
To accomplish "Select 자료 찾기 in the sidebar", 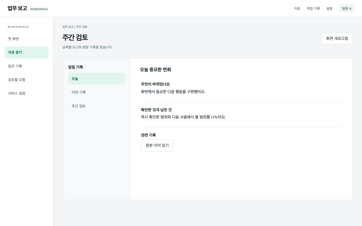I will click(x=26, y=52).
